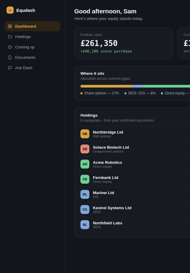Click the Allocation across scheme types subtitle

click(x=105, y=79)
